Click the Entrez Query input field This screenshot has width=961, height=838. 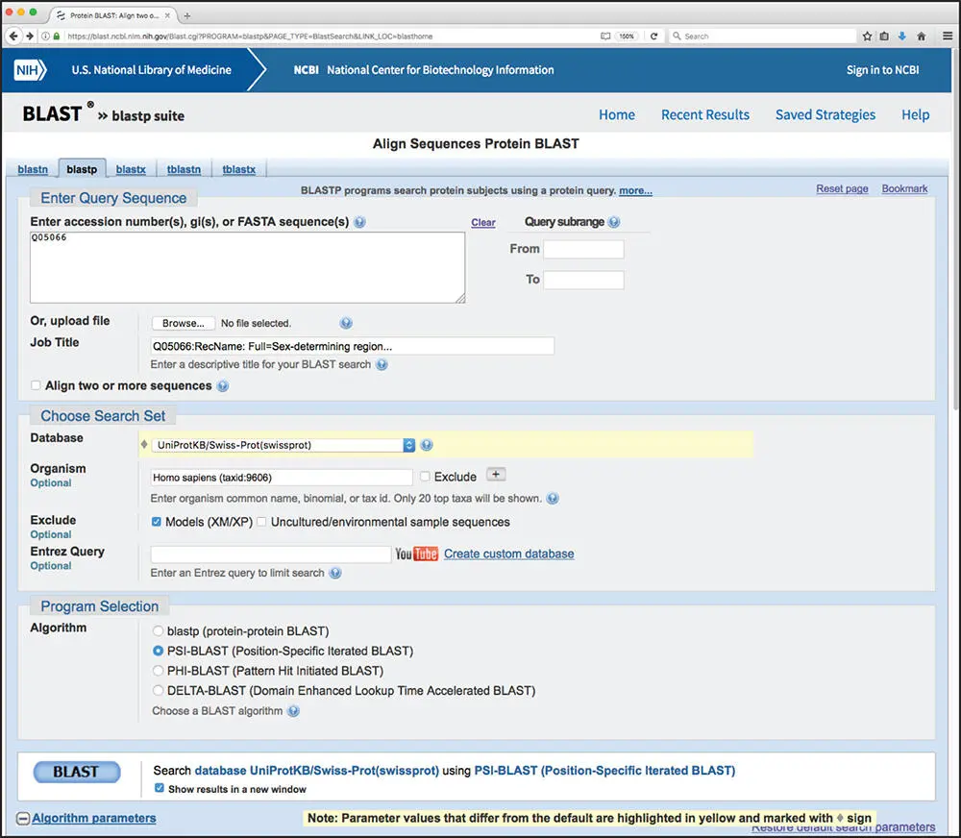[x=271, y=555]
